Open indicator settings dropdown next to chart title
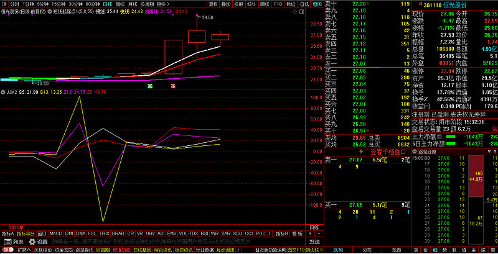 tap(49, 11)
